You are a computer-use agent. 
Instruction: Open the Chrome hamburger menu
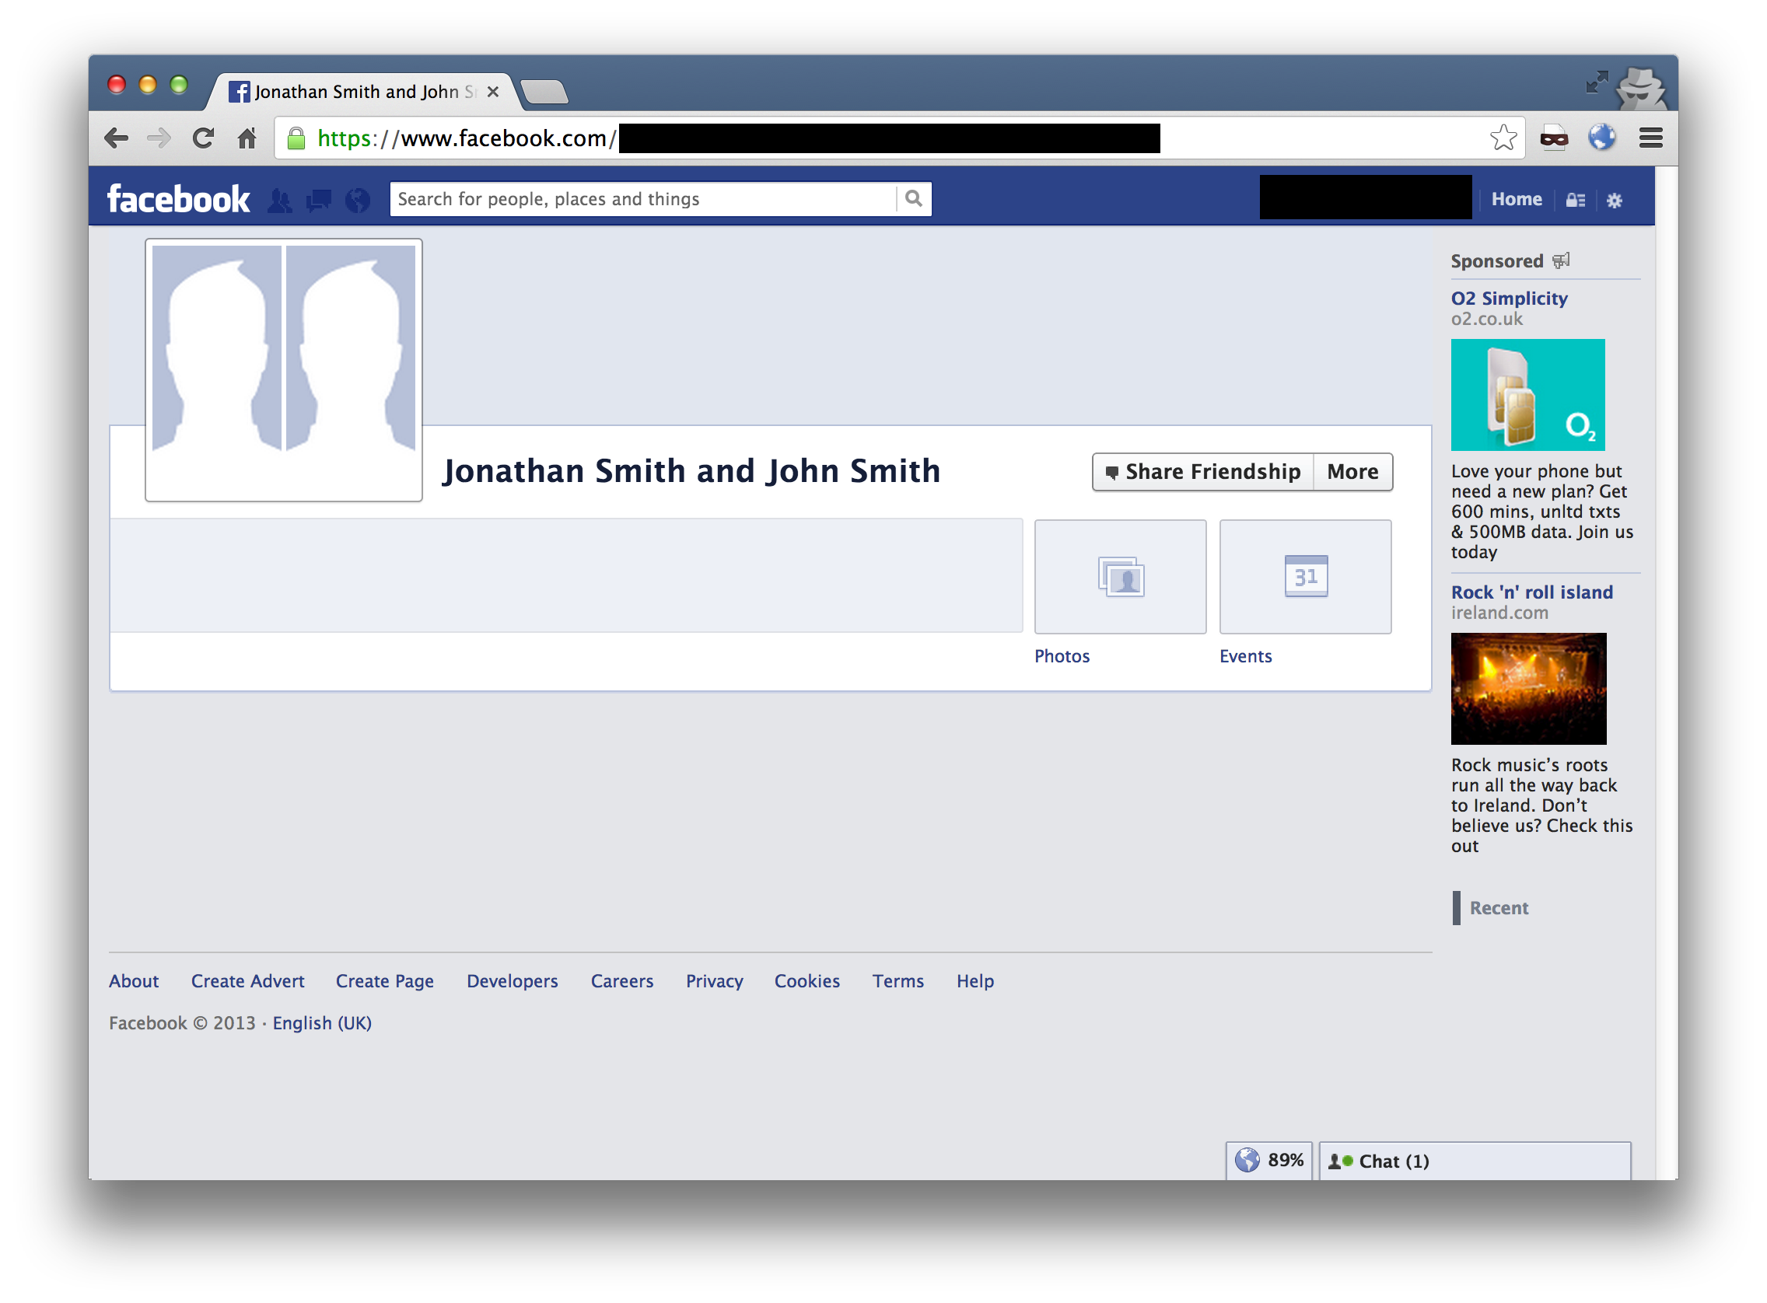click(x=1652, y=139)
